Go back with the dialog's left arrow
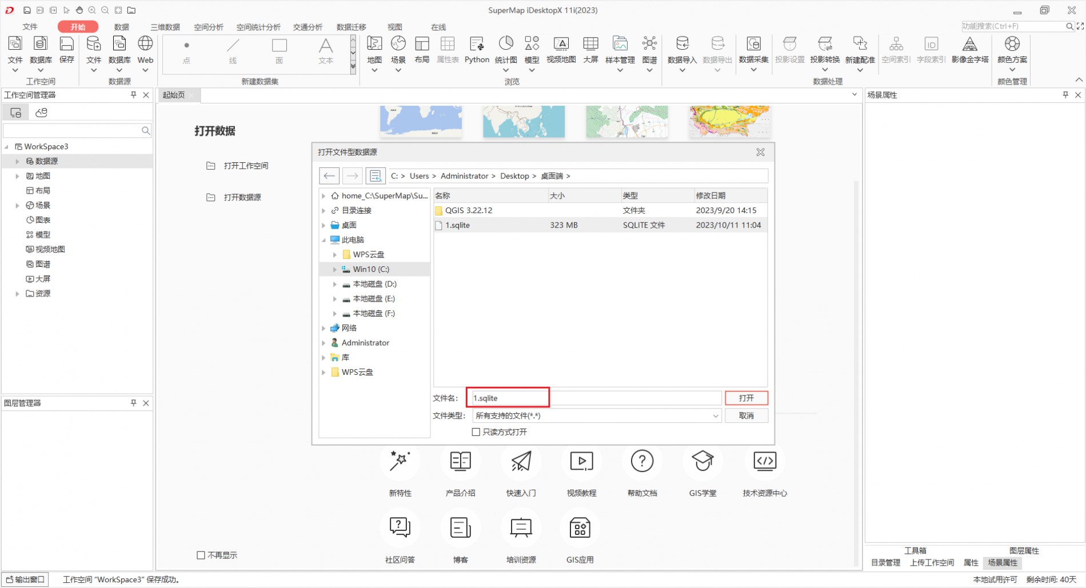The height and width of the screenshot is (588, 1086). click(329, 176)
